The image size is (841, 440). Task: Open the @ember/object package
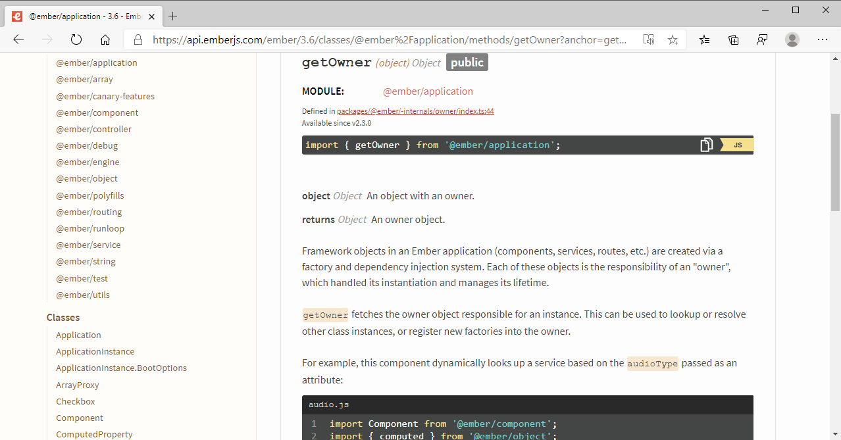click(x=87, y=178)
